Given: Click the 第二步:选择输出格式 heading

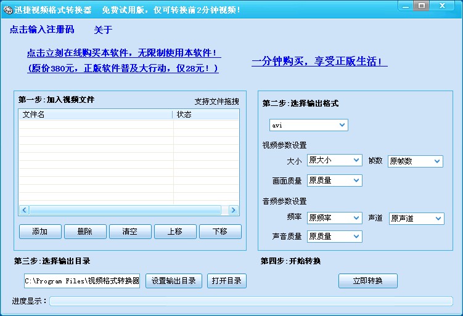Looking at the screenshot, I should 300,103.
